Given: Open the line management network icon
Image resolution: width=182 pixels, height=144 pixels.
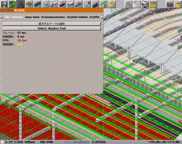Looking at the screenshot, I should (x=128, y=4).
